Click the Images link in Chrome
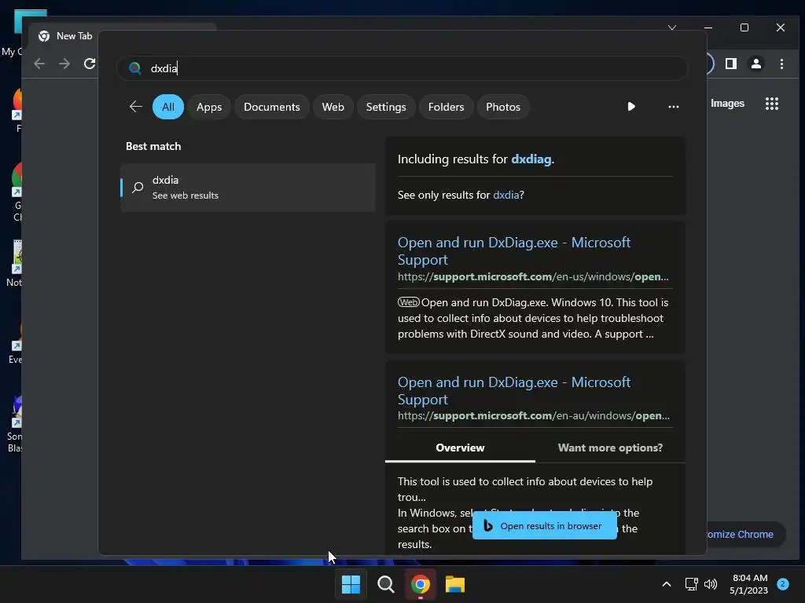This screenshot has width=805, height=603. (x=727, y=103)
